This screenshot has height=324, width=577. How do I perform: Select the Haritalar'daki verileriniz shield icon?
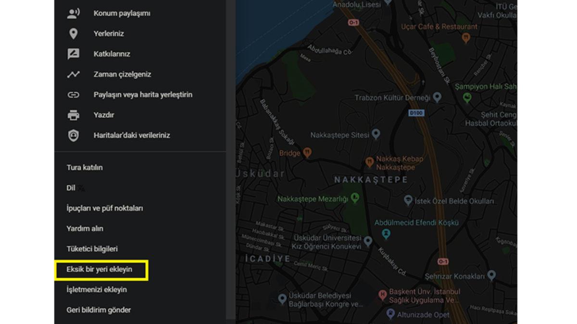(x=73, y=135)
